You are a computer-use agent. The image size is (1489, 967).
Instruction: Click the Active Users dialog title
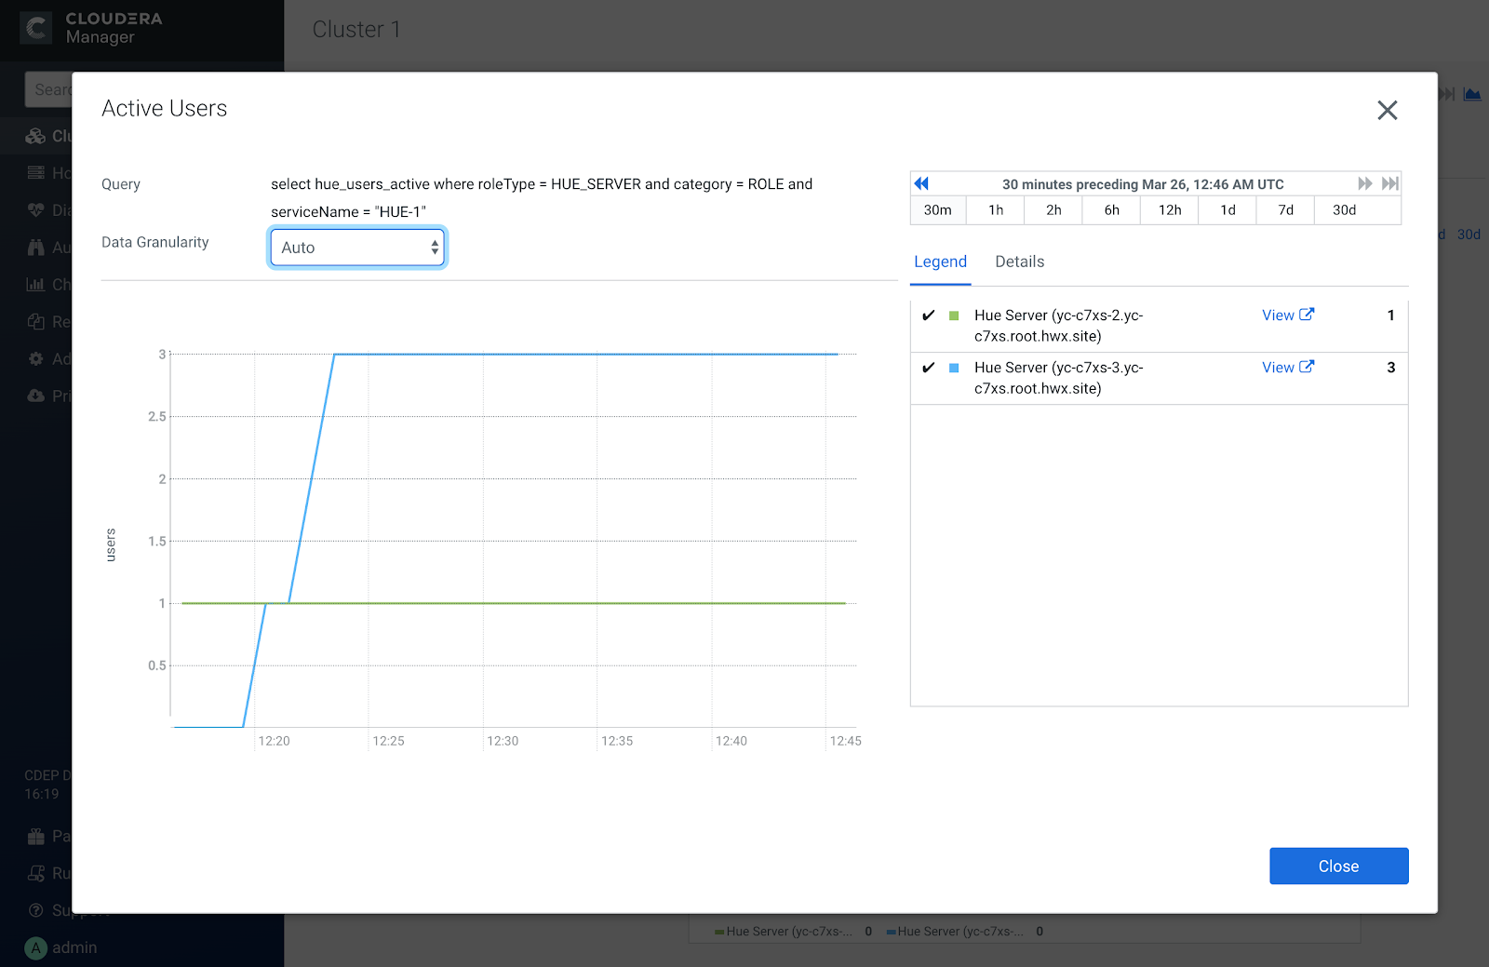(165, 109)
